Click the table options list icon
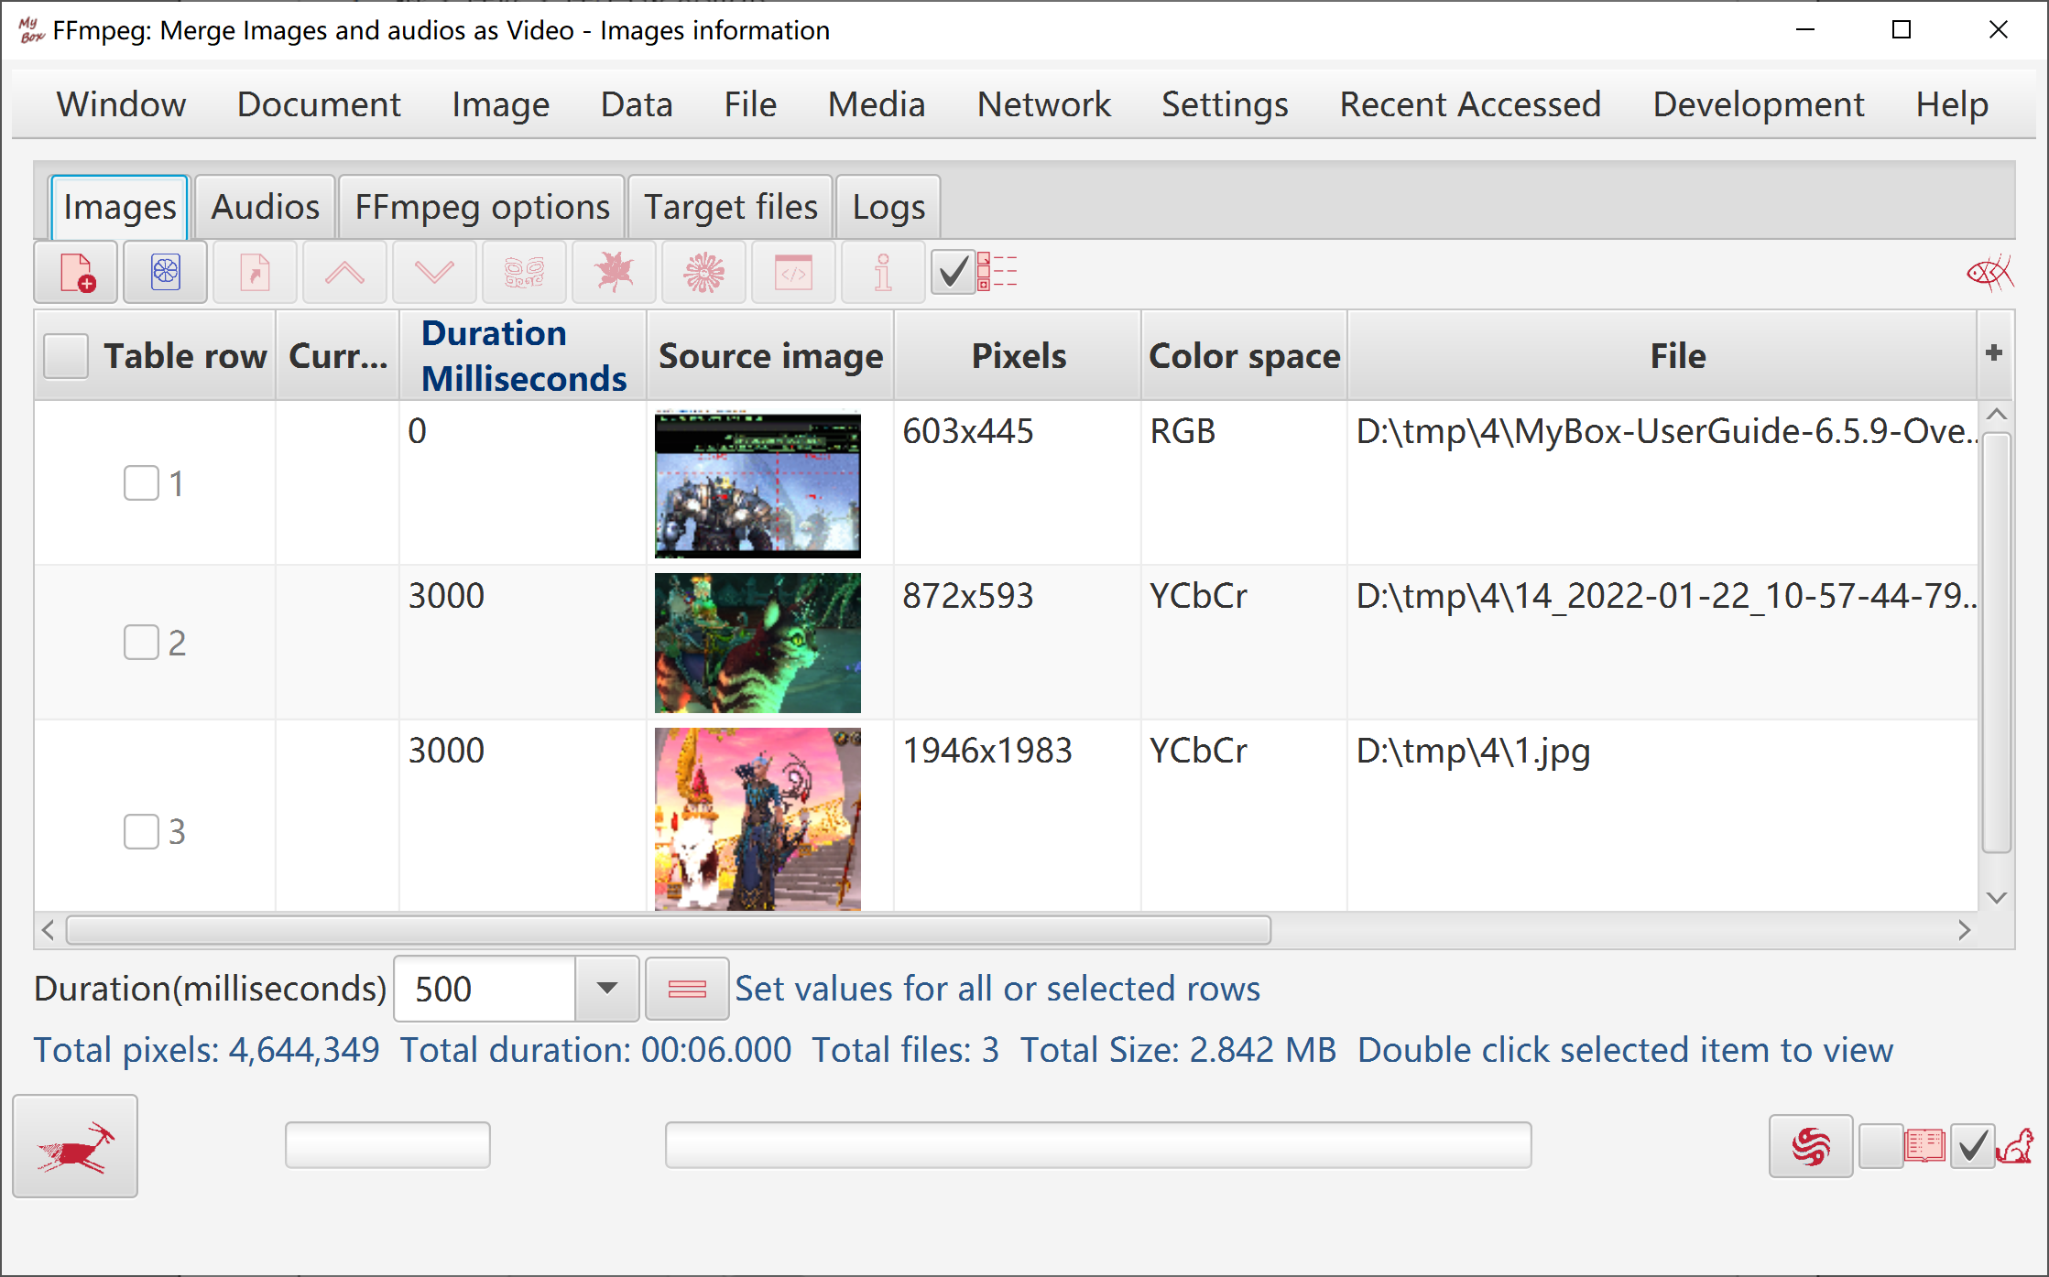 [997, 272]
